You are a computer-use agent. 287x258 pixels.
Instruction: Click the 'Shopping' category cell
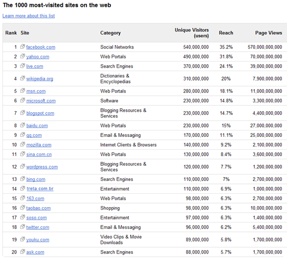pyautogui.click(x=110, y=208)
